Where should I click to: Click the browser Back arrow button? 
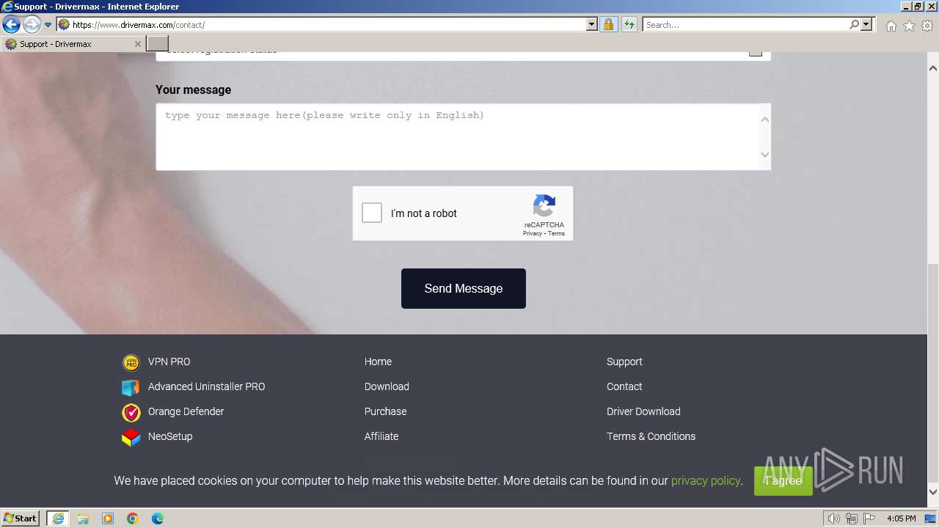[11, 25]
